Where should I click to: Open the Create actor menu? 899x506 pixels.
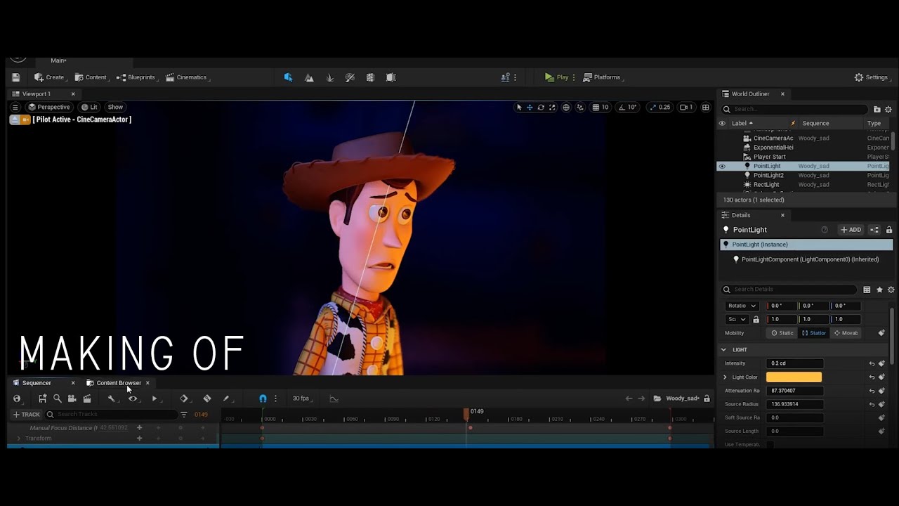point(50,77)
